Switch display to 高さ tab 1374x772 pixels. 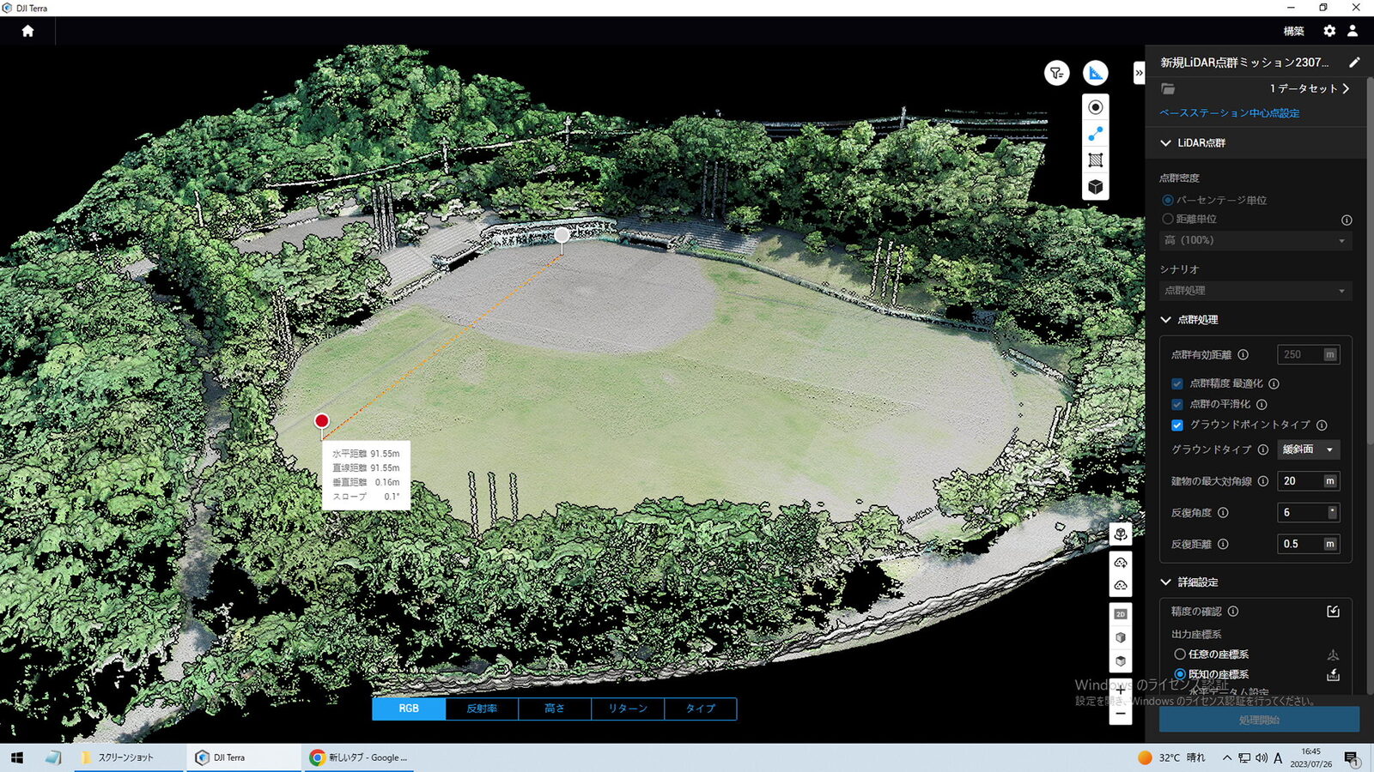[555, 709]
